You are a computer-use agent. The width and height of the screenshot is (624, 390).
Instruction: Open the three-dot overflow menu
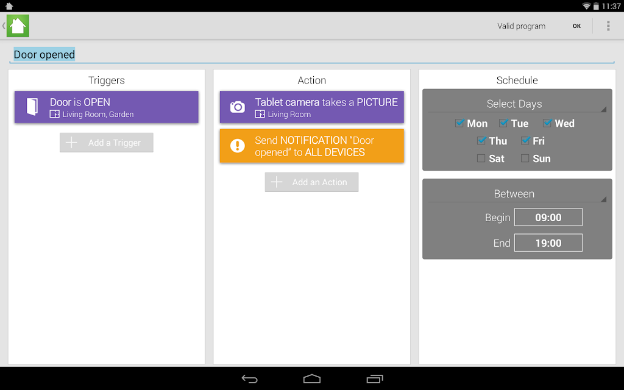coord(608,26)
